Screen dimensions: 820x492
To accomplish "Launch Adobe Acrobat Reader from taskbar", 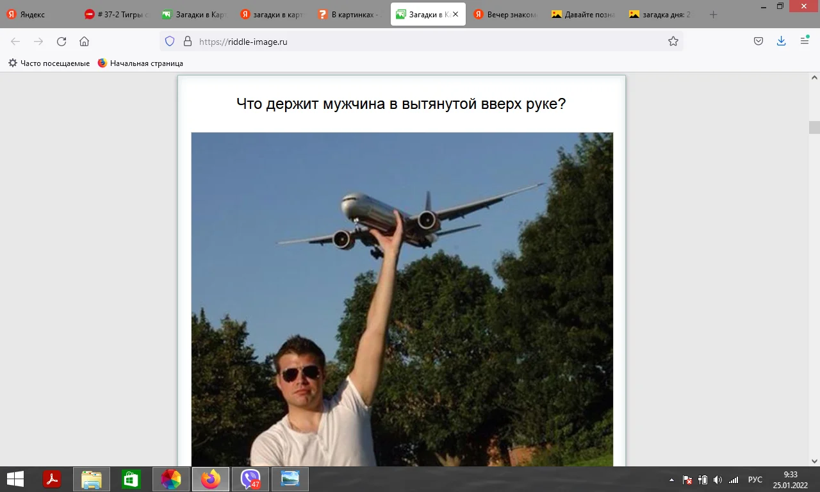I will [52, 479].
